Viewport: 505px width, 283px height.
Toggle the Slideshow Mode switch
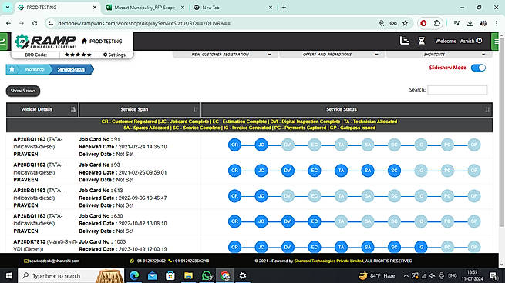click(478, 68)
